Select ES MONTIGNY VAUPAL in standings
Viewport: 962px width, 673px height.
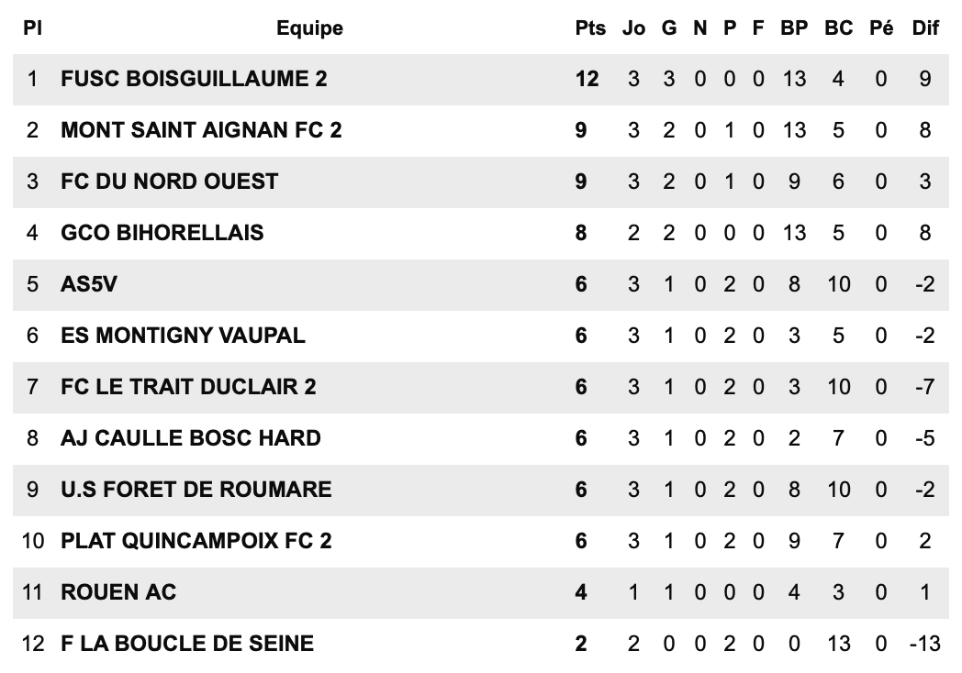point(183,336)
